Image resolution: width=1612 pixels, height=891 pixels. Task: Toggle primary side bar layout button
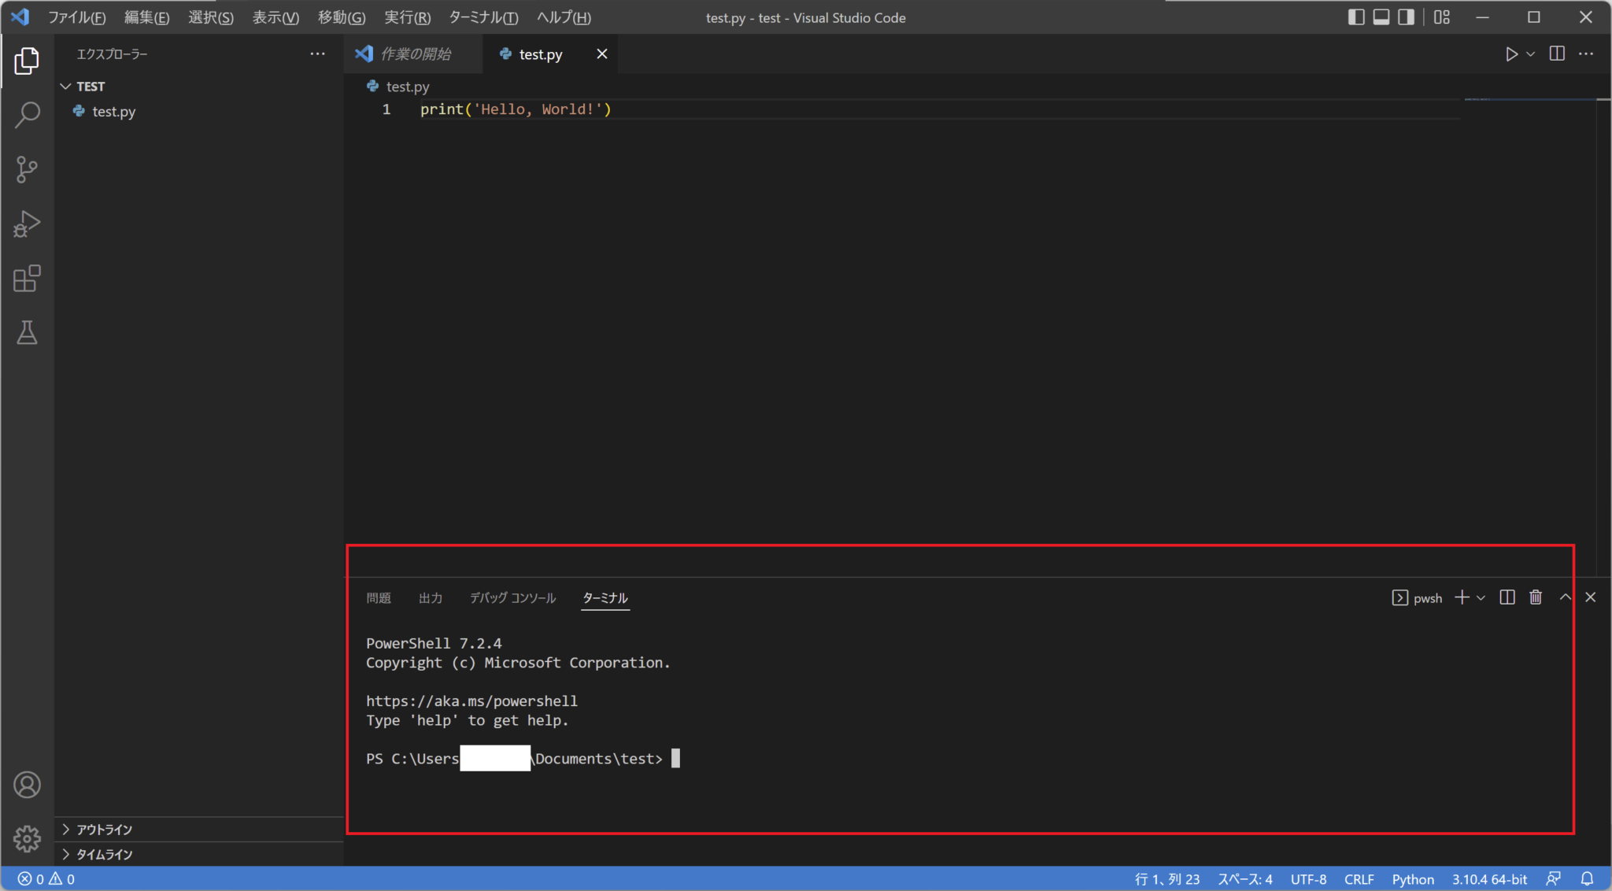pos(1355,17)
